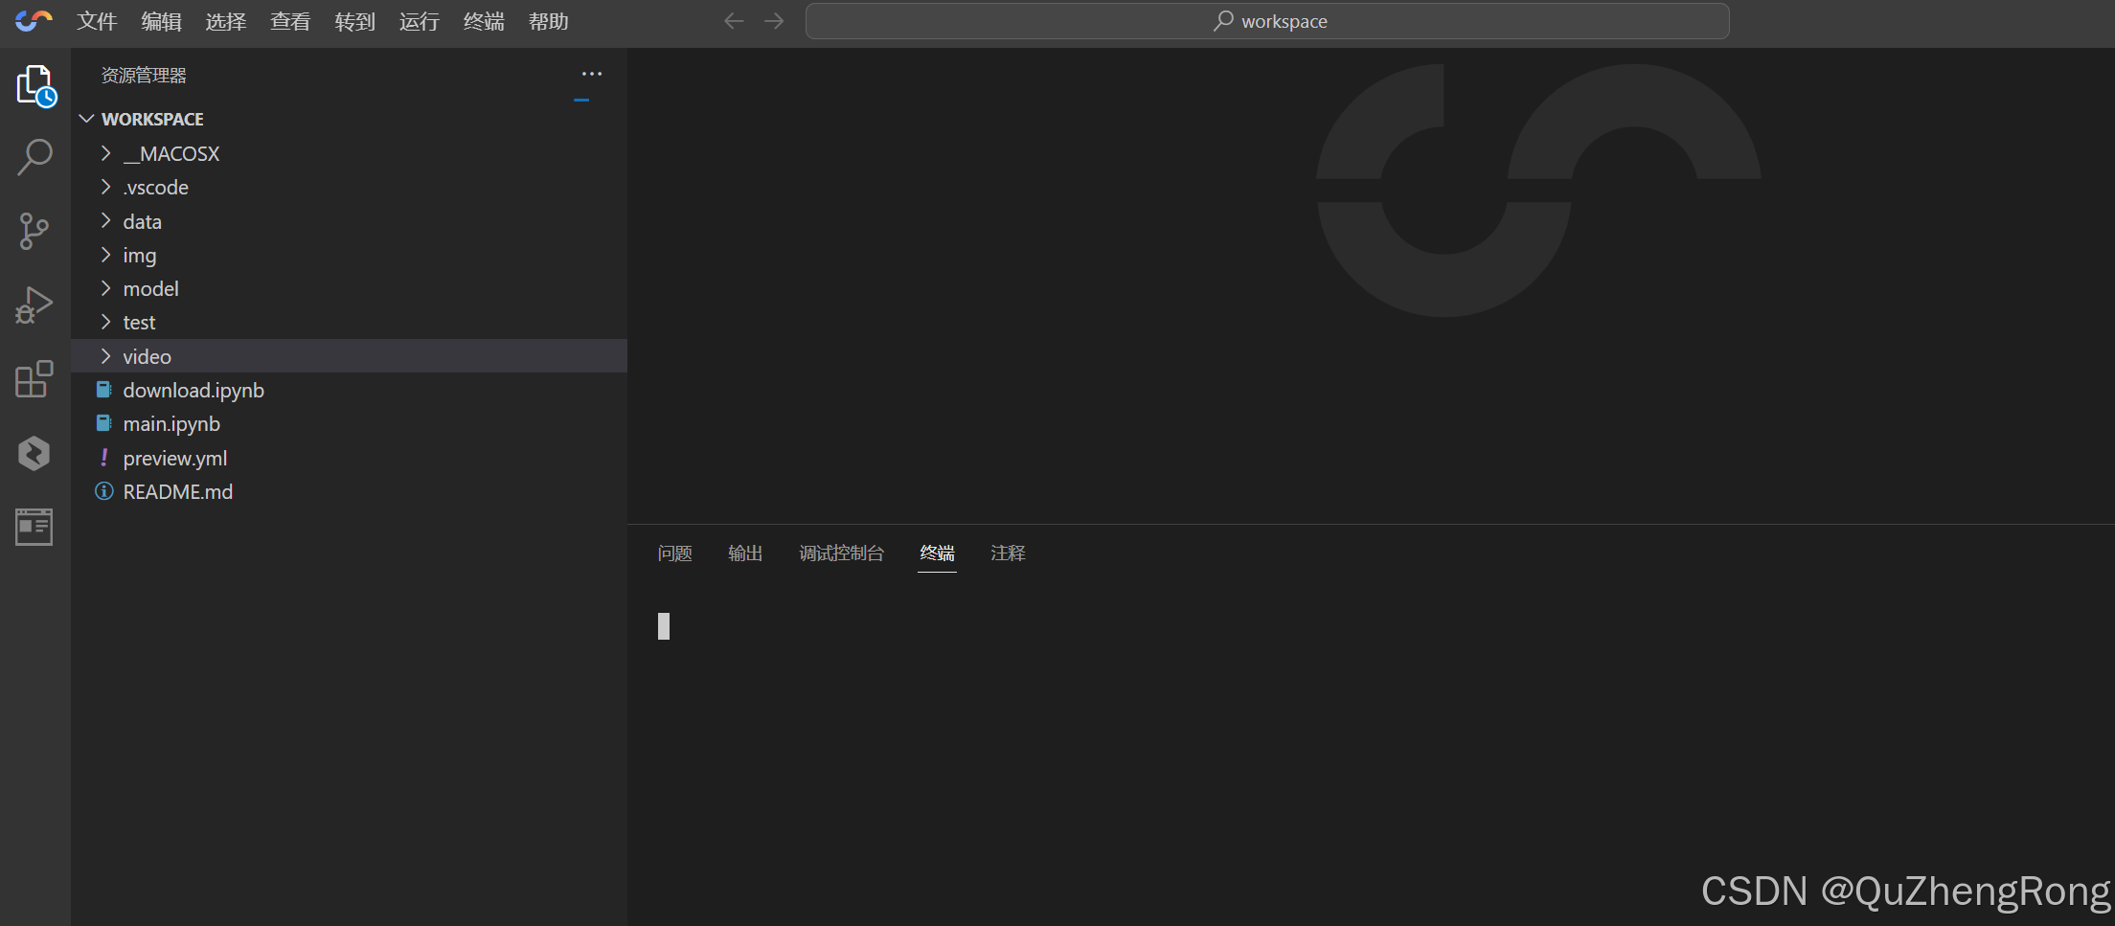Go back with the left arrow
Image resolution: width=2115 pixels, height=926 pixels.
(734, 21)
